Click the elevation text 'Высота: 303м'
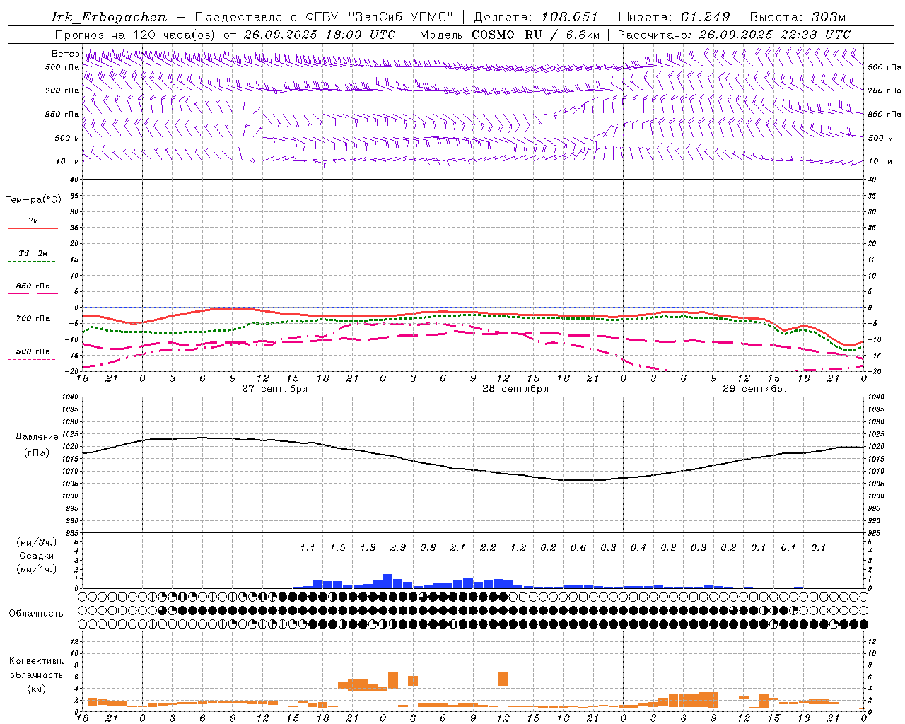905x724 pixels. 798,17
